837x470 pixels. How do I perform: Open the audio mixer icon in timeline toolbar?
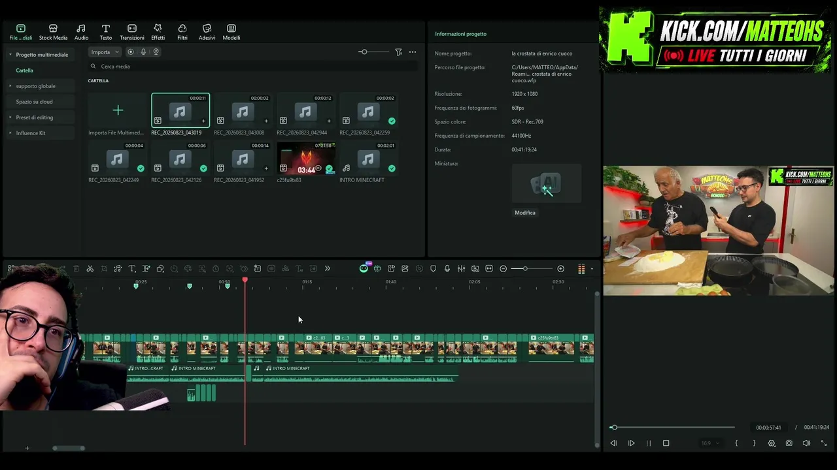click(x=461, y=269)
